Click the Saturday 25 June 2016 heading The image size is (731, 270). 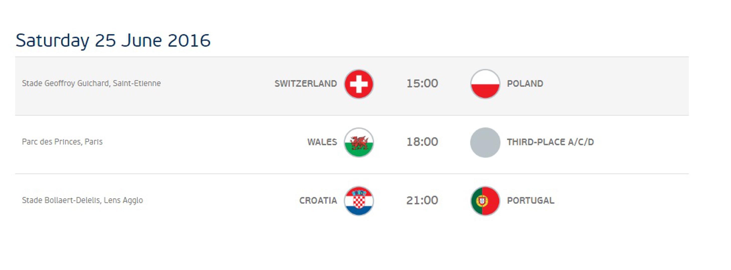(x=113, y=40)
